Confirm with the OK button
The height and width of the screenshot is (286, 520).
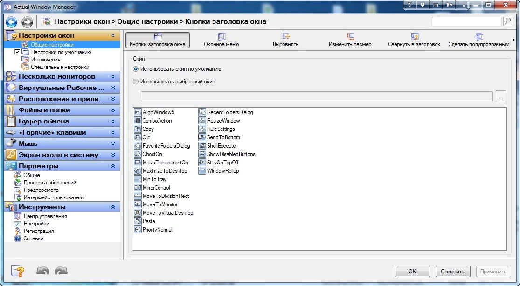(412, 272)
